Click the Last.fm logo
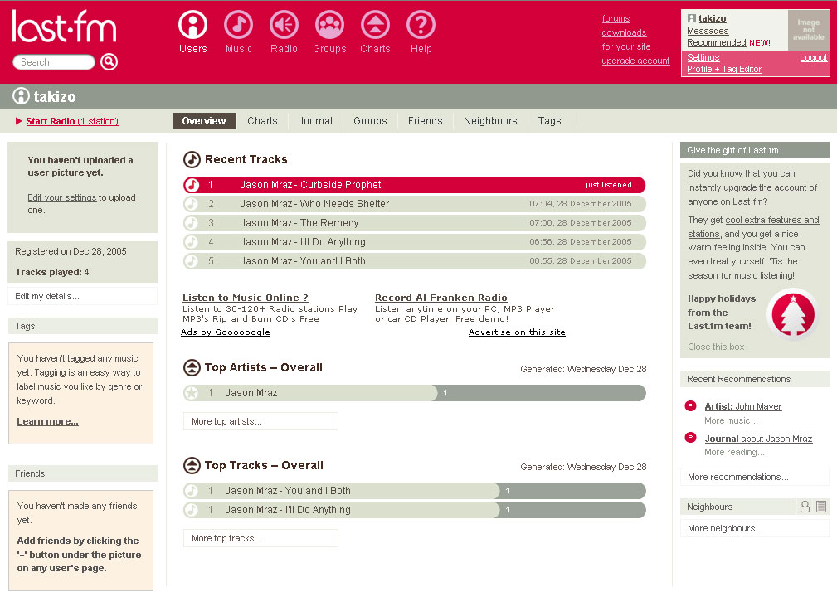Viewport: 837px width, 592px height. [64, 27]
